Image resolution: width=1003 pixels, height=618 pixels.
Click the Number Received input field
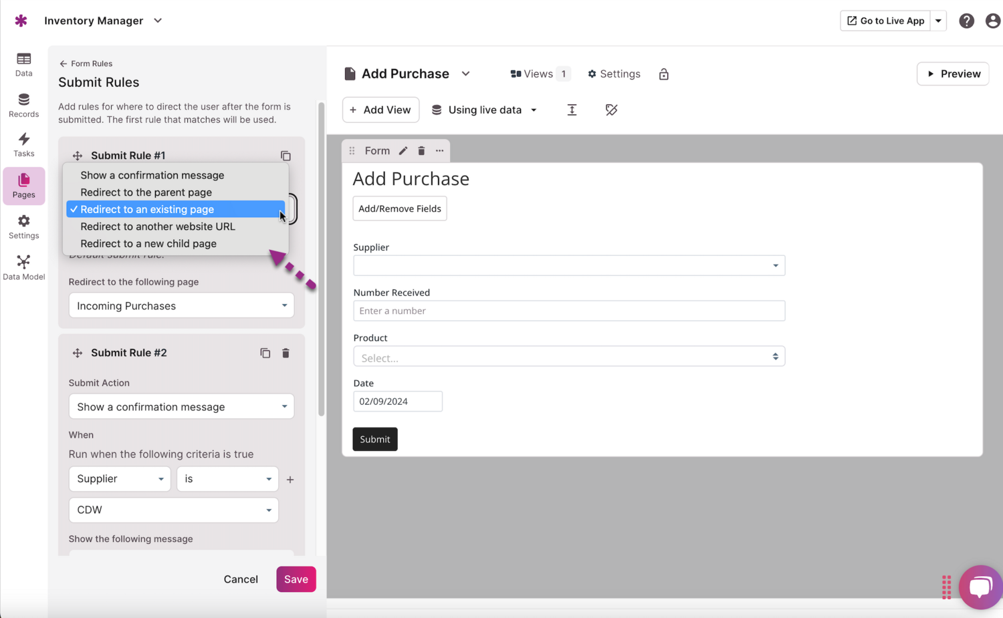click(x=569, y=311)
